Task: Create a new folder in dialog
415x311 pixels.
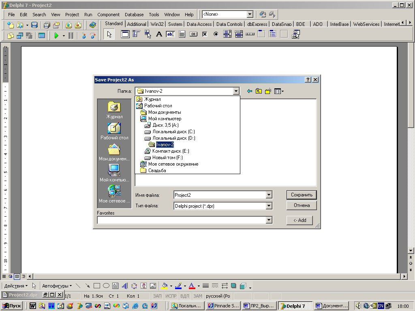Action: click(x=268, y=91)
